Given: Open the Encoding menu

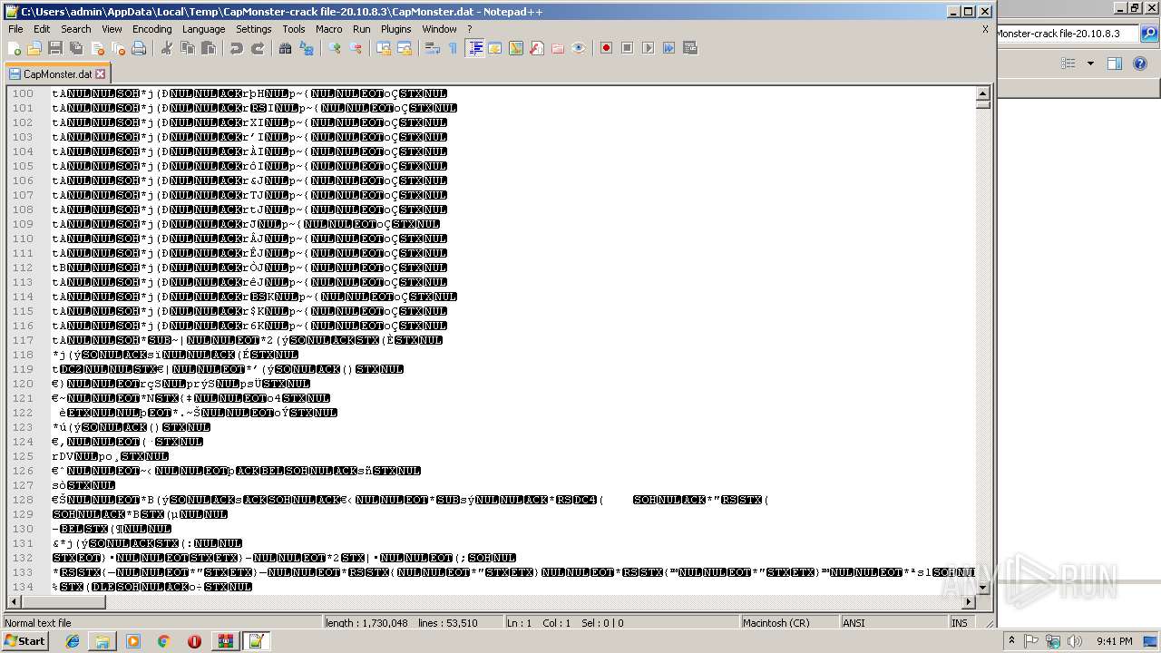Looking at the screenshot, I should (x=152, y=29).
